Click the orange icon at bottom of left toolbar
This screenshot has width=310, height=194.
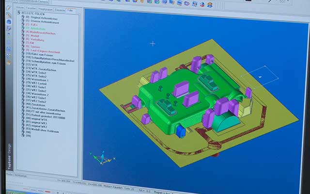[x=8, y=63]
